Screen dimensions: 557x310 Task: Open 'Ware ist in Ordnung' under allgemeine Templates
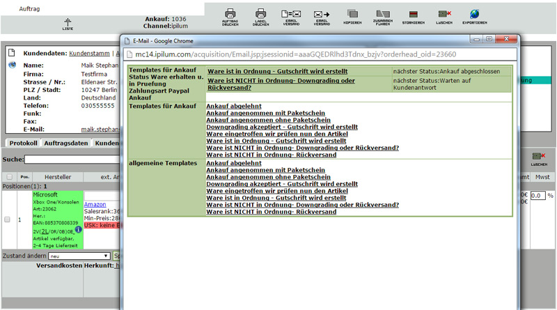click(276, 198)
